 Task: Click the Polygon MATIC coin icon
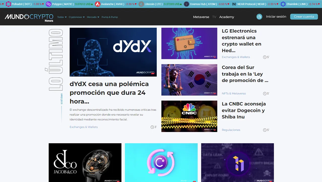(x=48, y=4)
